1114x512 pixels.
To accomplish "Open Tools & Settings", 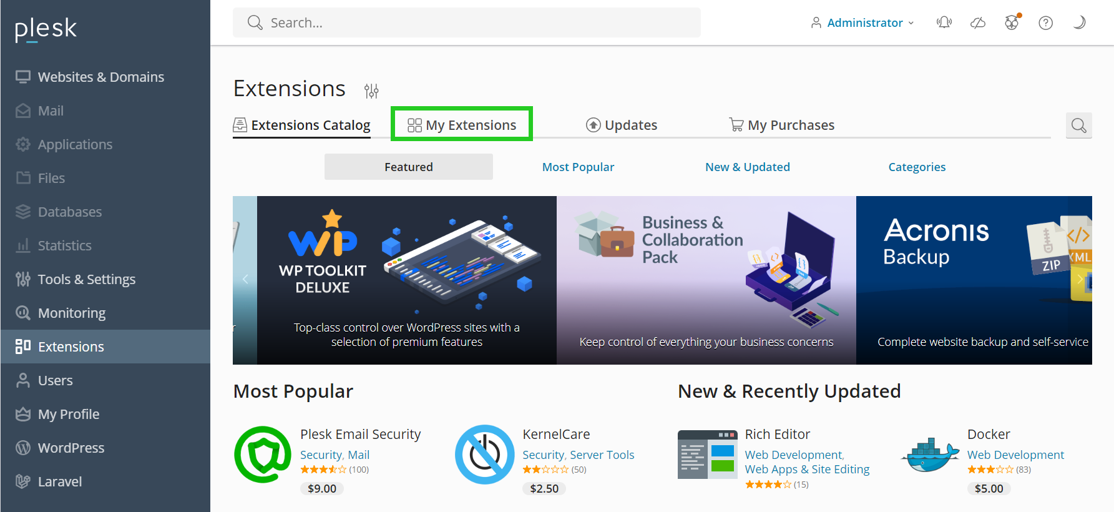I will pos(105,279).
